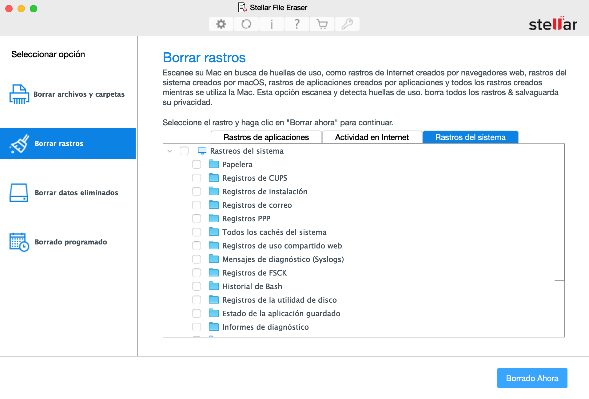Select the 'Registros de CUPS' label
The width and height of the screenshot is (589, 399).
tap(255, 178)
